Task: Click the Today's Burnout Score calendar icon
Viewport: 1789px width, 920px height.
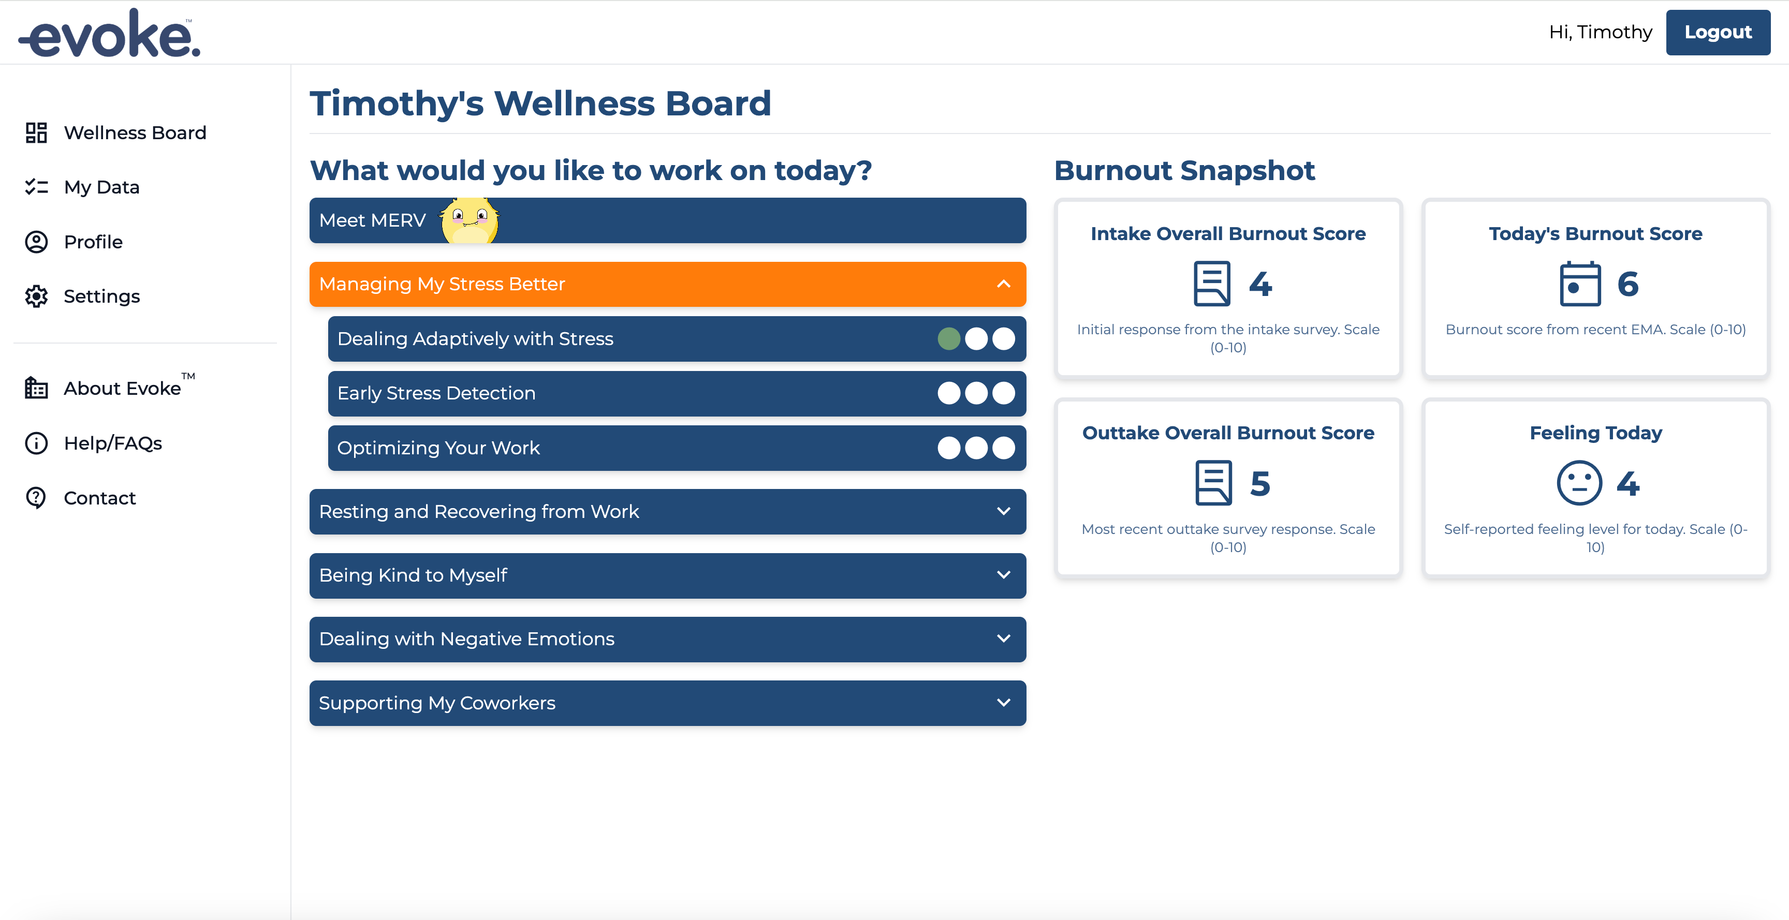Action: 1580,284
